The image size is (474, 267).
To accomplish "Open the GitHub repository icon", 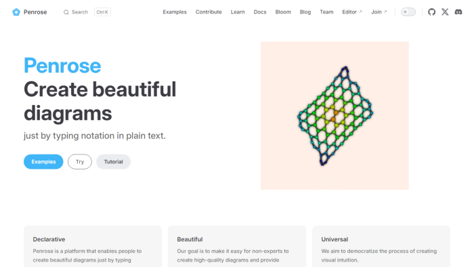I will click(431, 12).
